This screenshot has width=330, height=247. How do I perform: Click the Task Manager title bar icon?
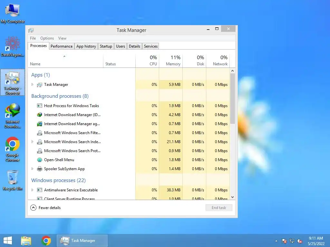pos(31,30)
